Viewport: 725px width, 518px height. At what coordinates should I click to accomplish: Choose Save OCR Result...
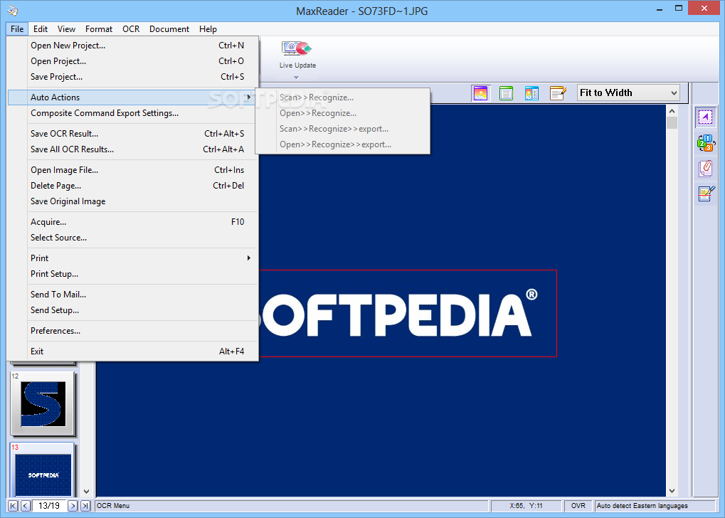pos(133,134)
